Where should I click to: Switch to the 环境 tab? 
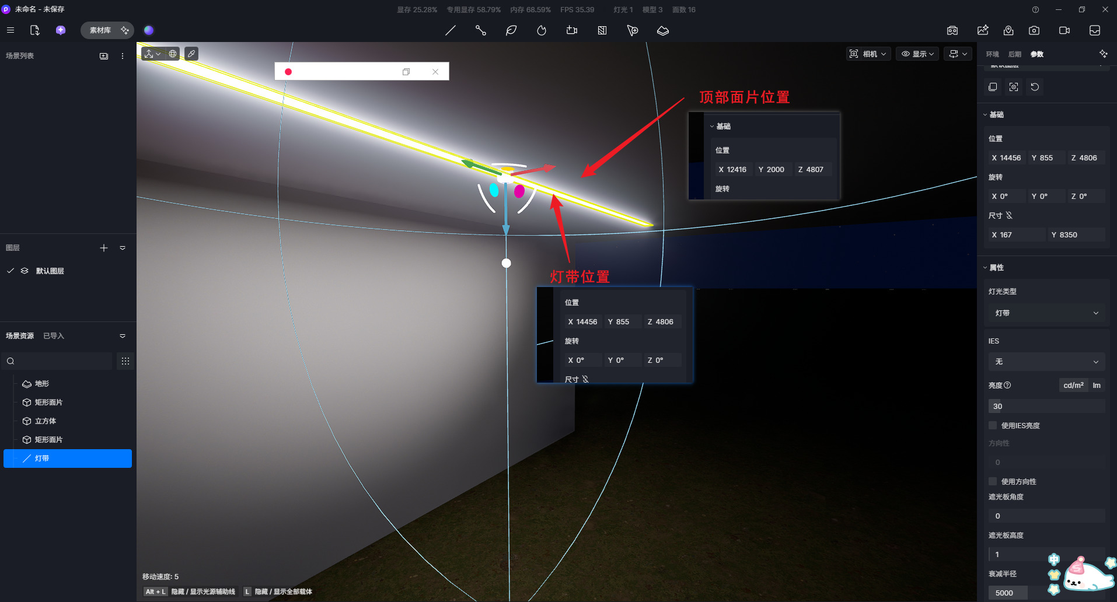tap(992, 54)
